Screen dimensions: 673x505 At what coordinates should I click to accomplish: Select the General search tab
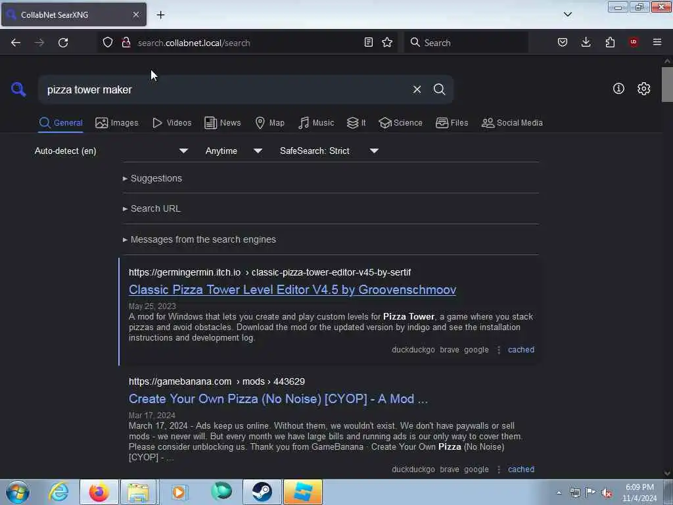(60, 123)
